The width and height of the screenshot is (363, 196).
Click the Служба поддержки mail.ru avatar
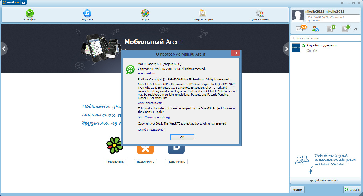point(296,48)
